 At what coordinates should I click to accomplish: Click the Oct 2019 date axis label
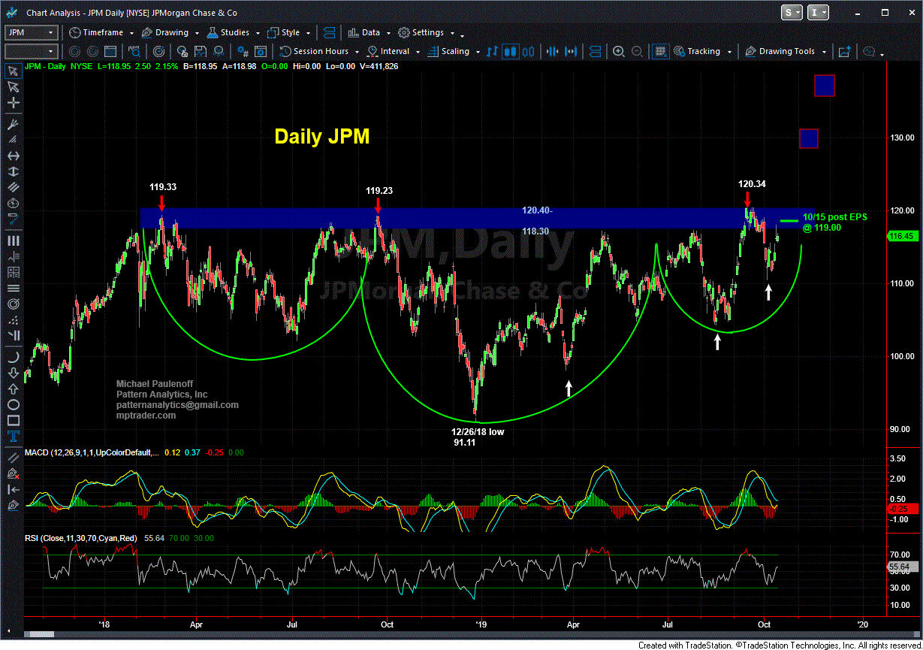point(765,624)
